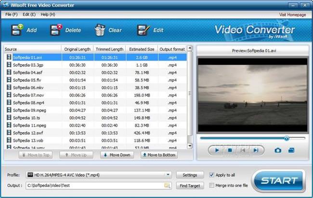Viewport: 313px width, 198px height.
Task: Click film icon for Softpedia 05.flv
Action: (9, 80)
